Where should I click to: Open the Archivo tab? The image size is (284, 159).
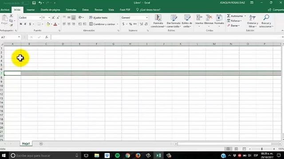coord(5,10)
